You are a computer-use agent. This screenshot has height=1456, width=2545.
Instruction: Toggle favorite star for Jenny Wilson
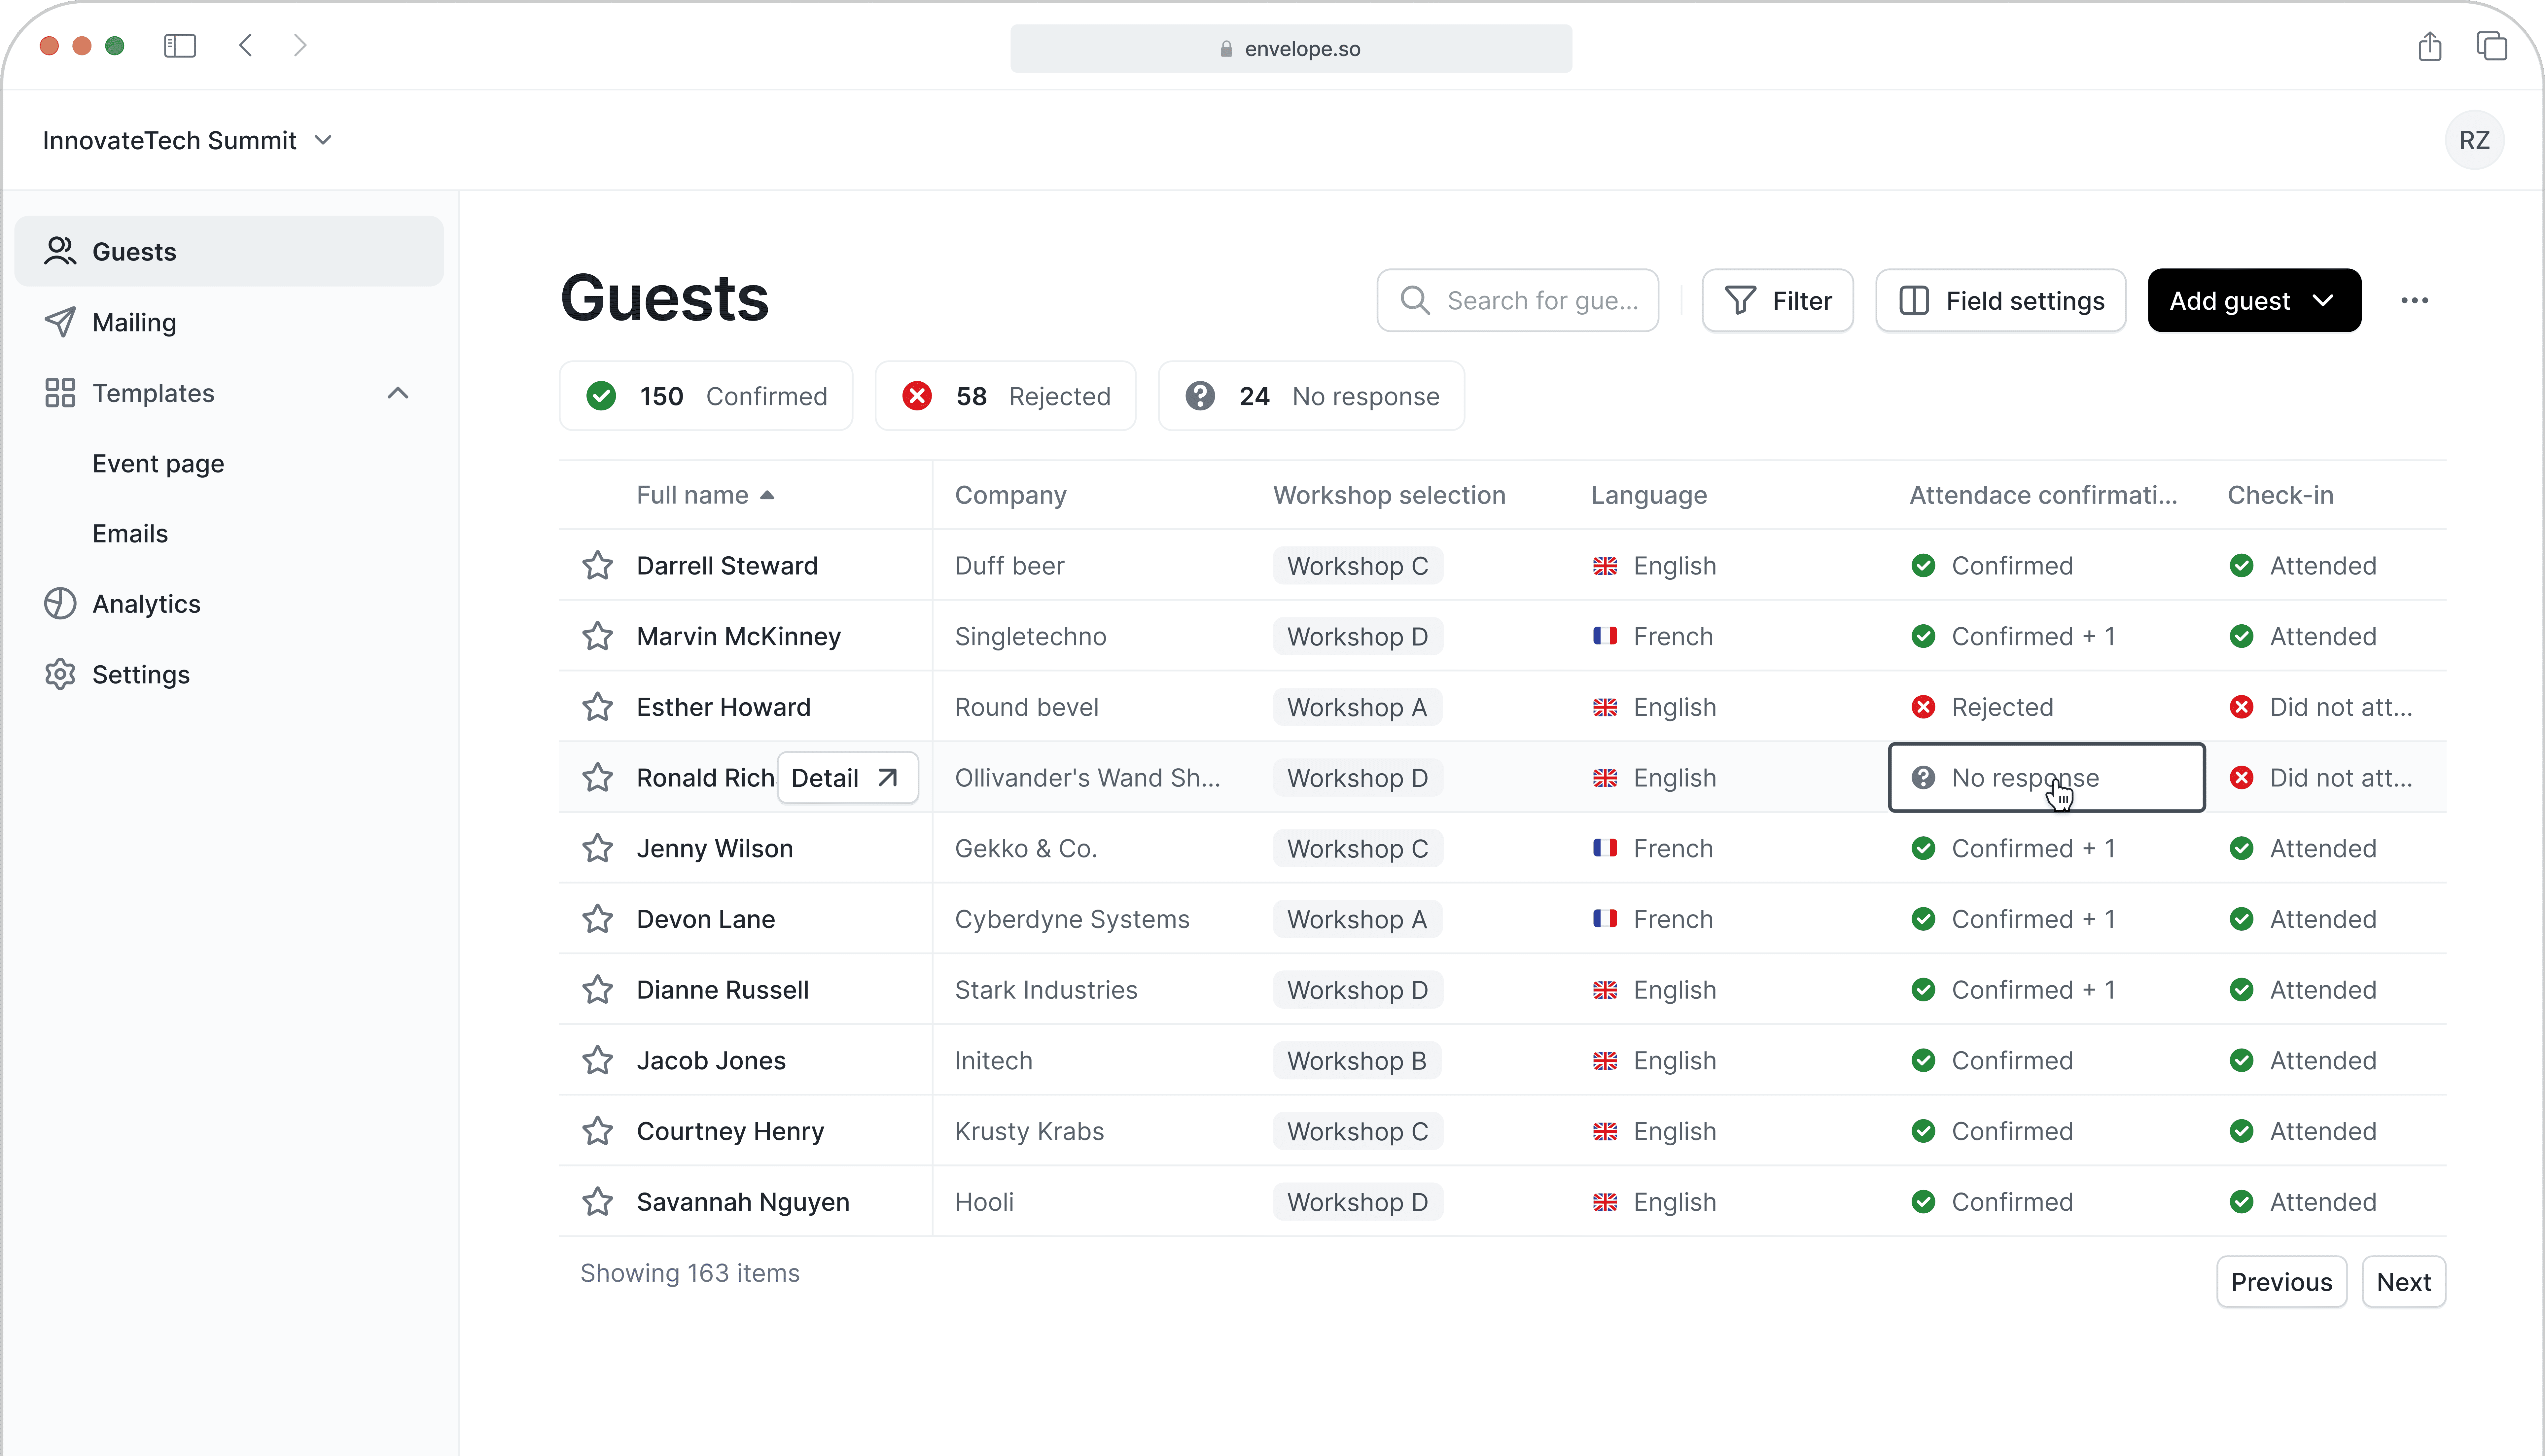pos(597,848)
